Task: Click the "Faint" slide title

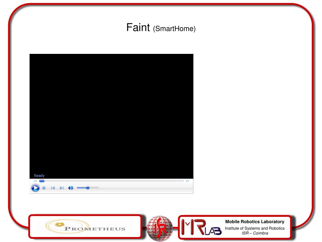Action: [x=138, y=27]
